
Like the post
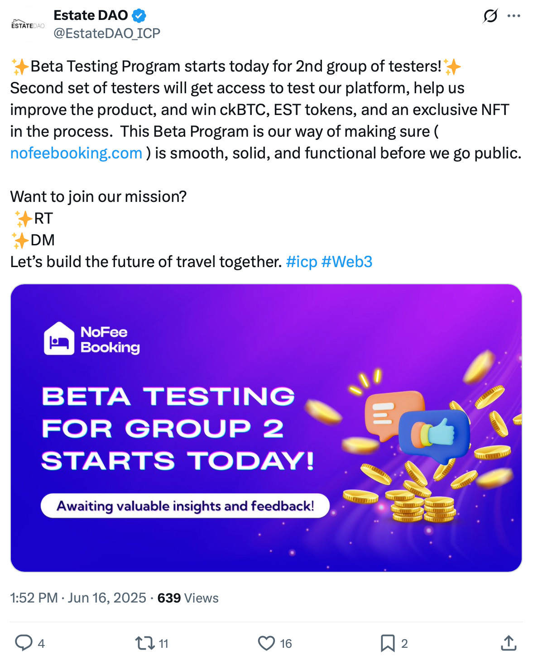coord(266,642)
